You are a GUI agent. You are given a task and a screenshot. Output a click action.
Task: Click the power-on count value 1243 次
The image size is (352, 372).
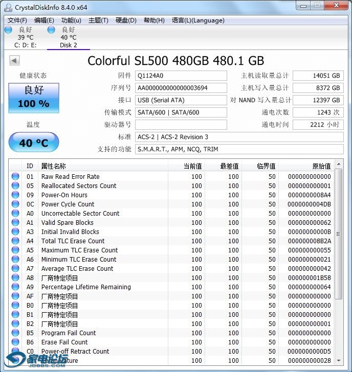tap(318, 112)
